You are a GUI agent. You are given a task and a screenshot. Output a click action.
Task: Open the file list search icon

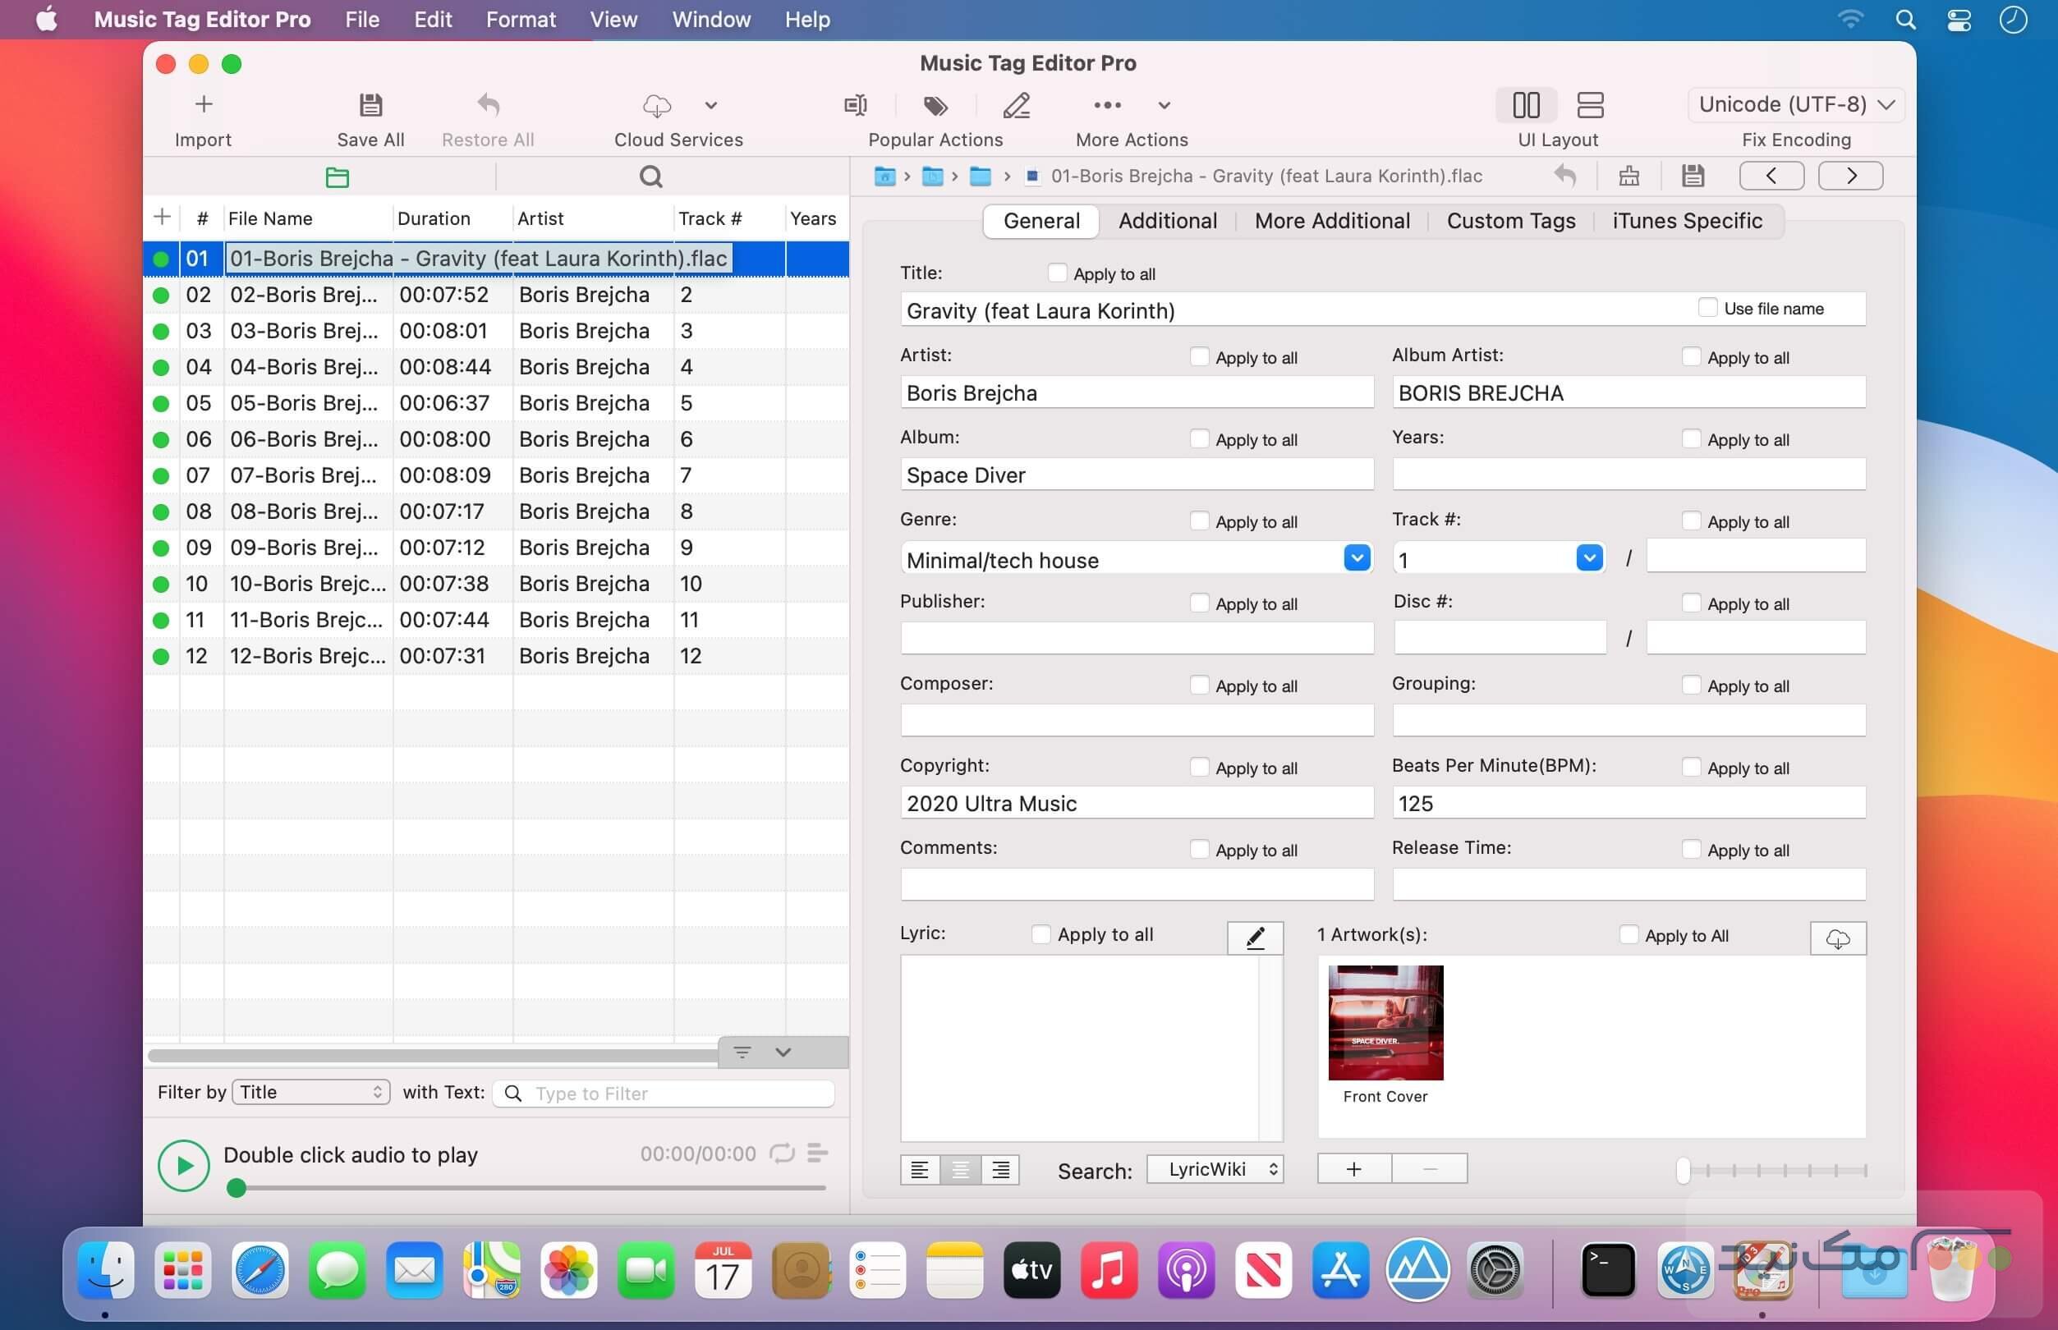coord(650,177)
